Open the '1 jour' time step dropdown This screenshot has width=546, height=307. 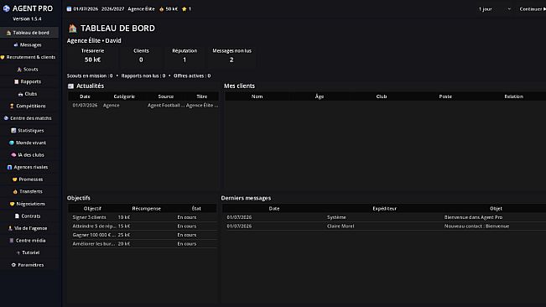(495, 9)
